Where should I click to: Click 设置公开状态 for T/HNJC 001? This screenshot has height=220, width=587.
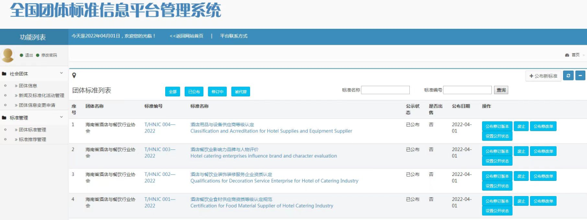tap(497, 211)
